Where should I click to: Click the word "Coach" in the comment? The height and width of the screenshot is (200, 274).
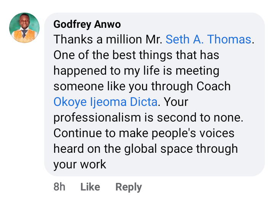click(213, 86)
